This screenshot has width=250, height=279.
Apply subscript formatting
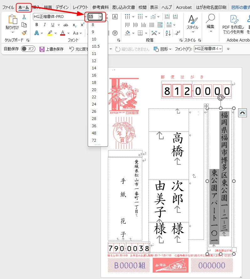coord(75,25)
